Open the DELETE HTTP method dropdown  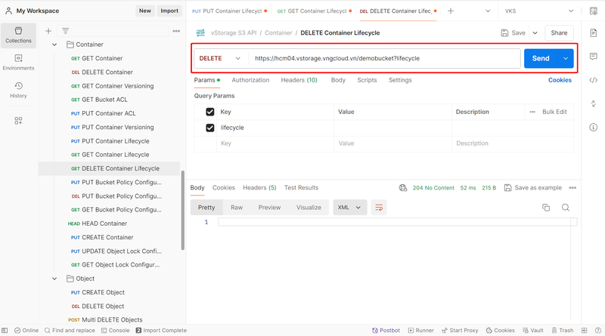[220, 58]
